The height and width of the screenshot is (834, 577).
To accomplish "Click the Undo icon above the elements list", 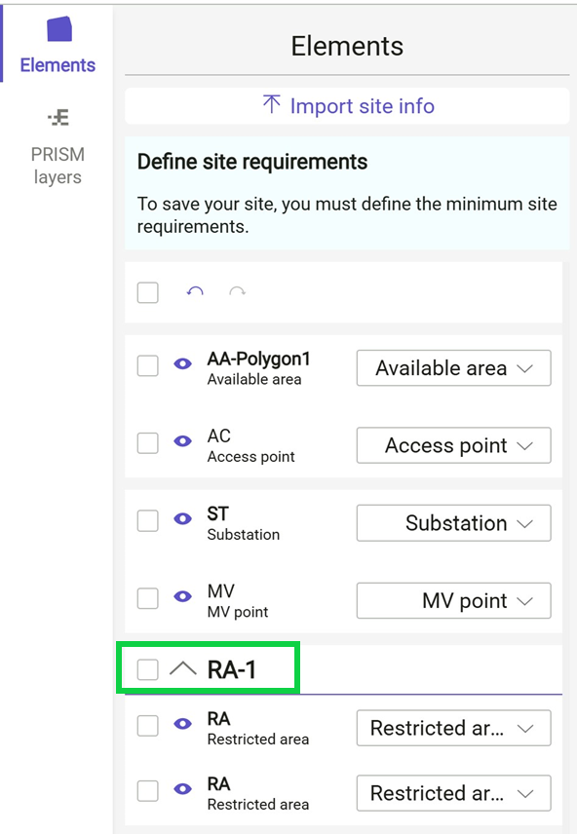I will (x=195, y=292).
